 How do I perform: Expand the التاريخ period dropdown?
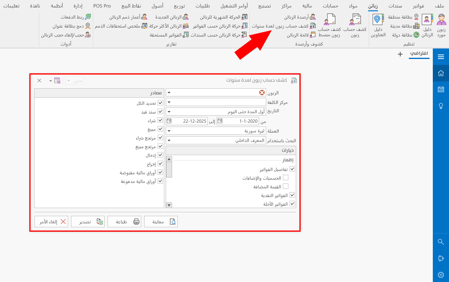(x=169, y=111)
